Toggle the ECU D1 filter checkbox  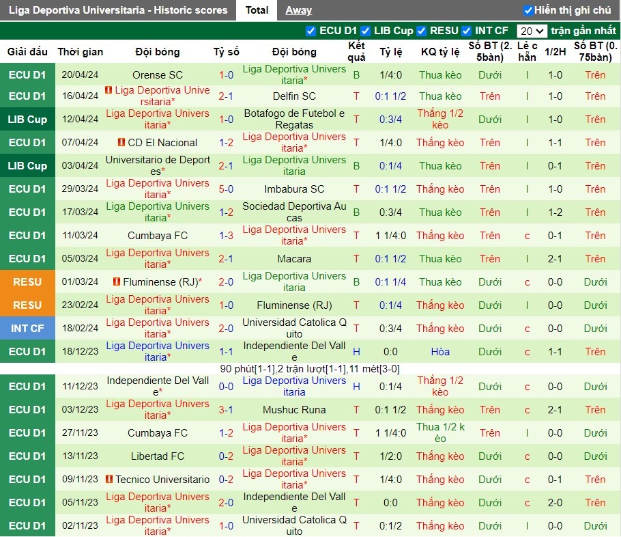click(x=311, y=31)
